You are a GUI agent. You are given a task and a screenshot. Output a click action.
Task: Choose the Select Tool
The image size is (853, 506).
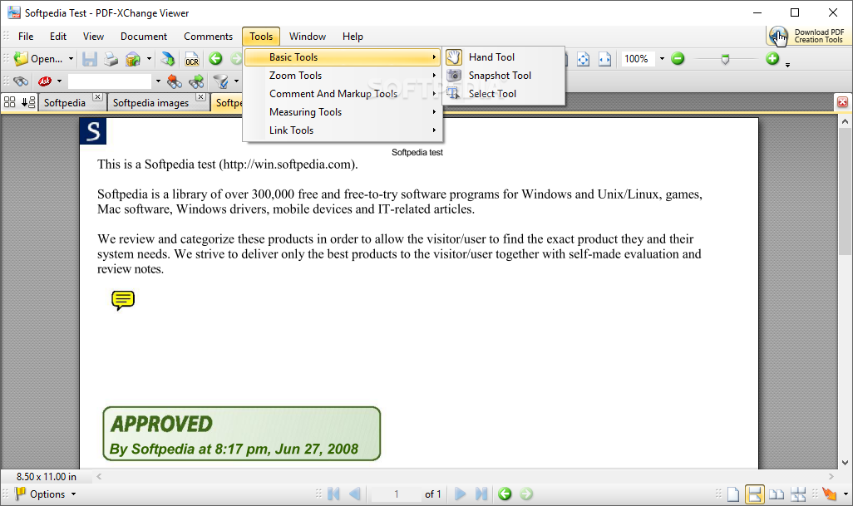click(504, 94)
